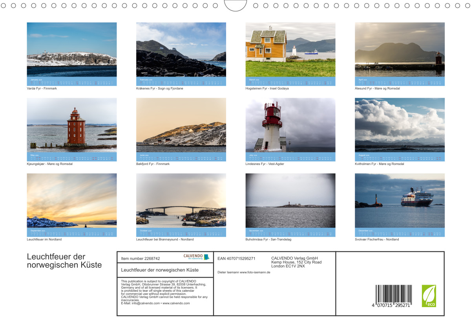Select the Lindesnes Fyr lighthouse image
This screenshot has height=333, width=471.
[290, 125]
